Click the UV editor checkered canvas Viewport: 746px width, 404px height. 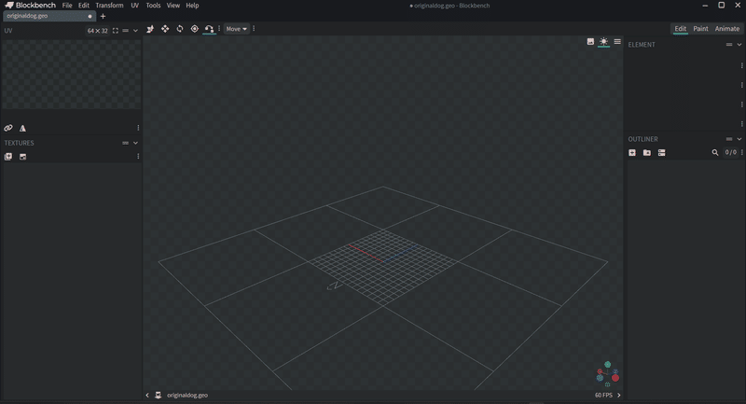[x=72, y=75]
